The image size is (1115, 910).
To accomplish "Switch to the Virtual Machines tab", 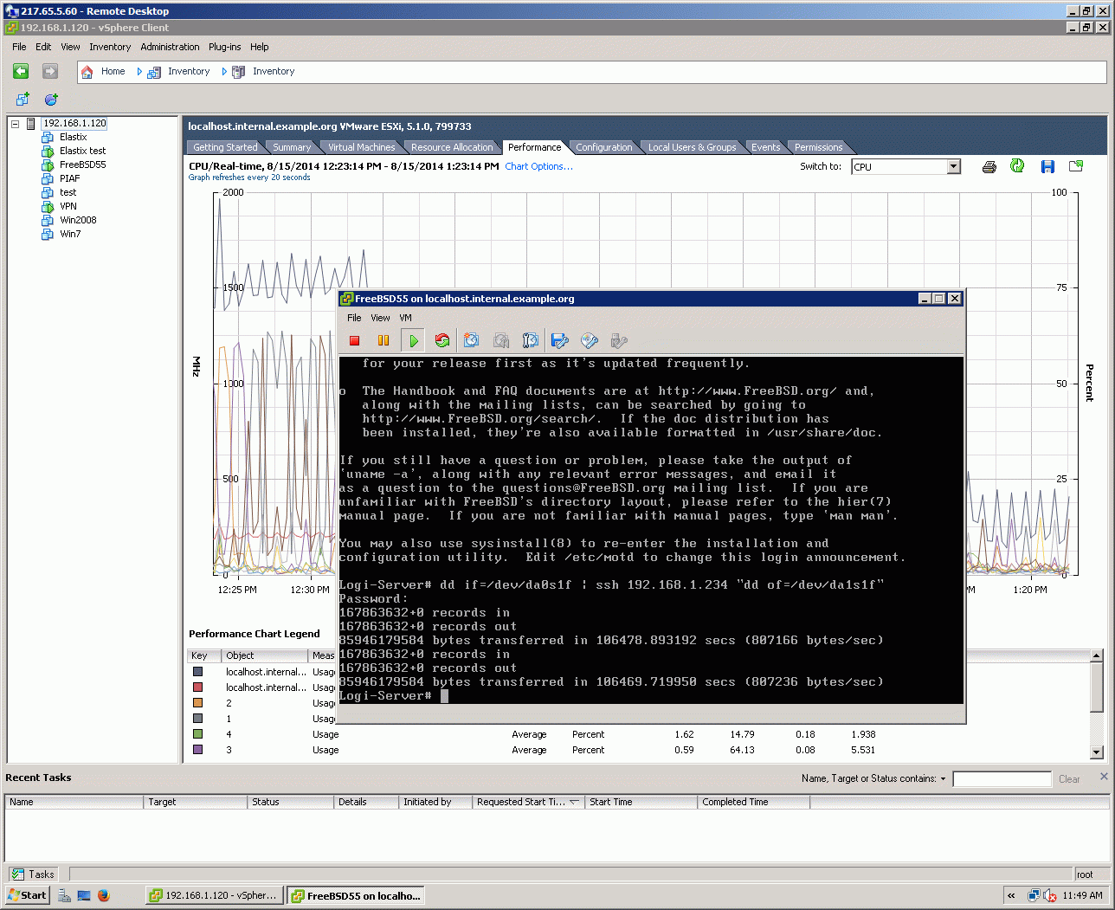I will tap(361, 147).
